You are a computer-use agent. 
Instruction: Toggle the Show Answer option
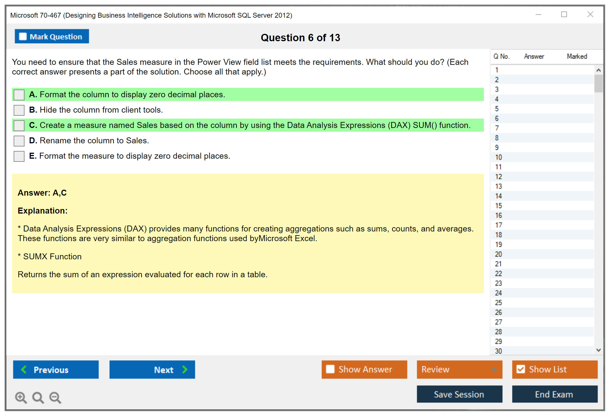(x=330, y=369)
